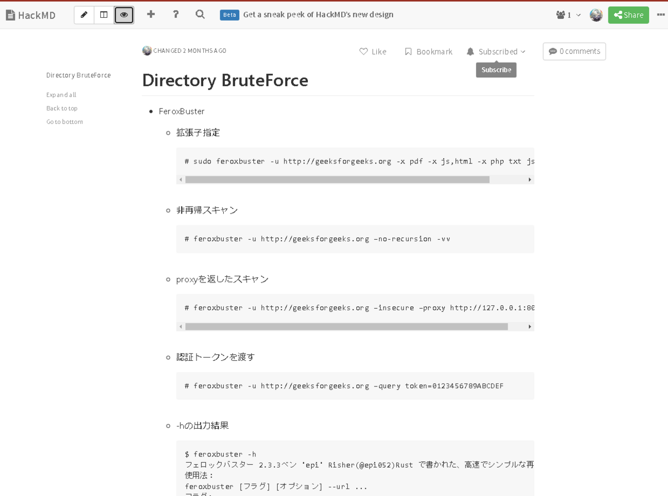Open 'Get a sneak peek of HackMD's new design'
668x496 pixels.
[318, 14]
